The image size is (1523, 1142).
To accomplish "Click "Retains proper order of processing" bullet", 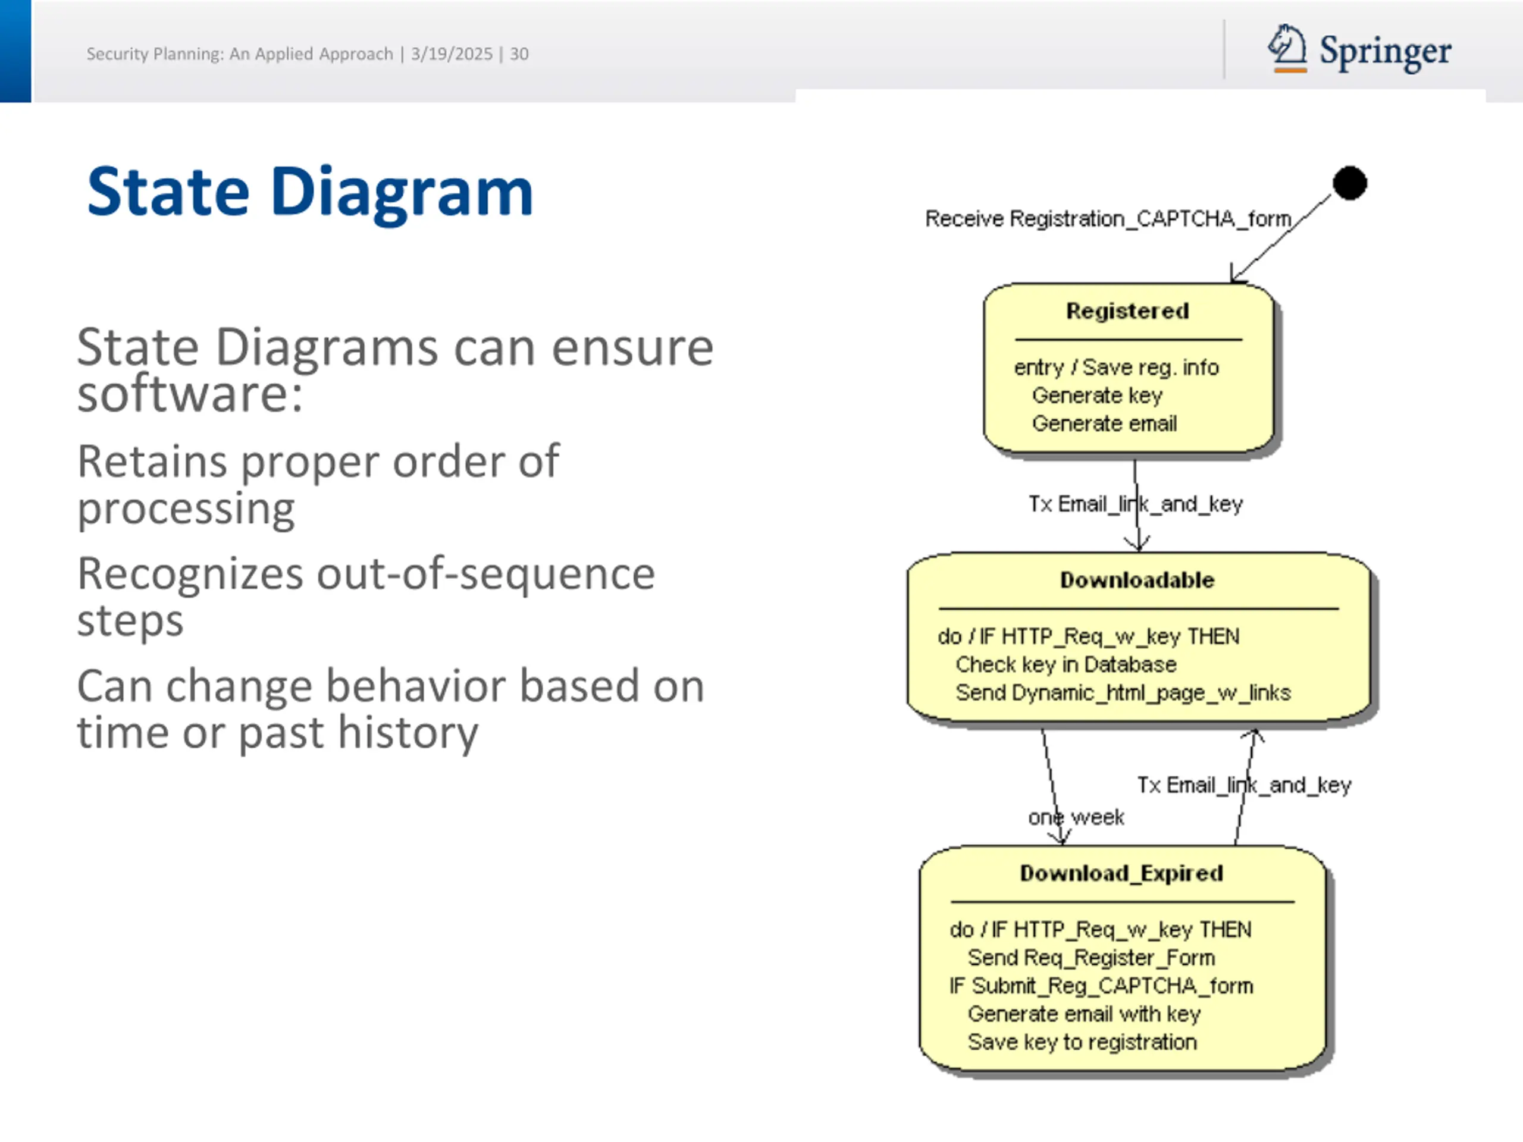I will tap(318, 485).
